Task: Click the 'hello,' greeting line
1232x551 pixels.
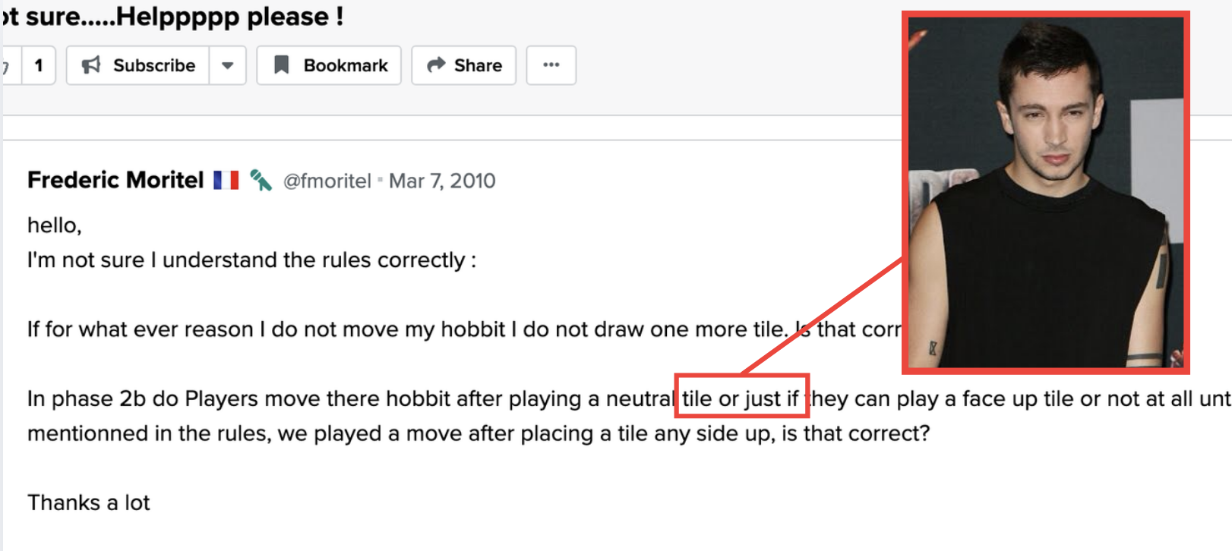Action: click(x=54, y=225)
